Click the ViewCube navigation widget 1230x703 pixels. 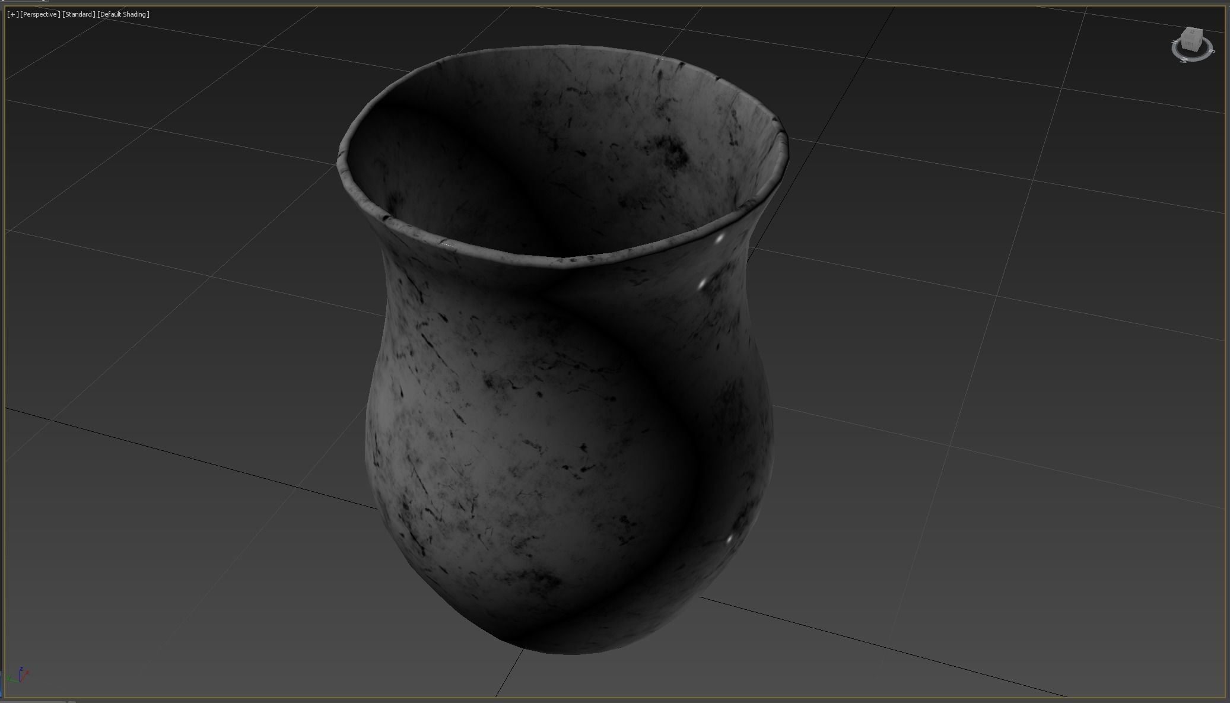coord(1192,44)
